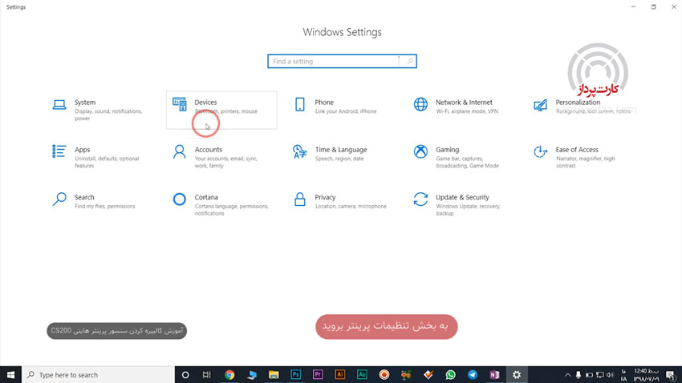Image resolution: width=682 pixels, height=383 pixels.
Task: Launch Google Chrome from the taskbar
Action: [x=229, y=375]
